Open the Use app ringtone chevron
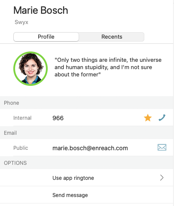The image size is (174, 206). pyautogui.click(x=162, y=178)
